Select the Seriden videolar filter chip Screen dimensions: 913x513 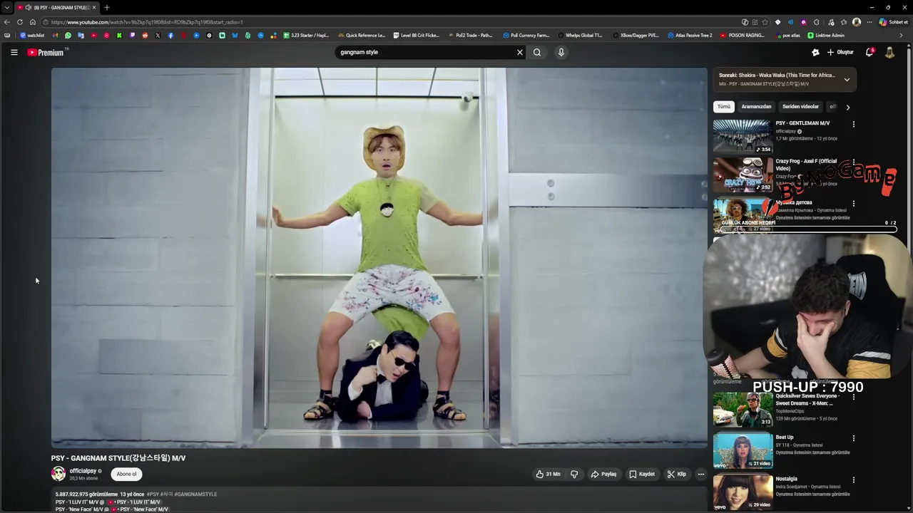click(x=800, y=107)
